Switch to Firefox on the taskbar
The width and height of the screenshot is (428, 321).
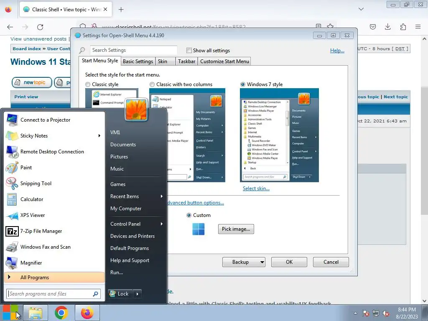[x=87, y=313]
